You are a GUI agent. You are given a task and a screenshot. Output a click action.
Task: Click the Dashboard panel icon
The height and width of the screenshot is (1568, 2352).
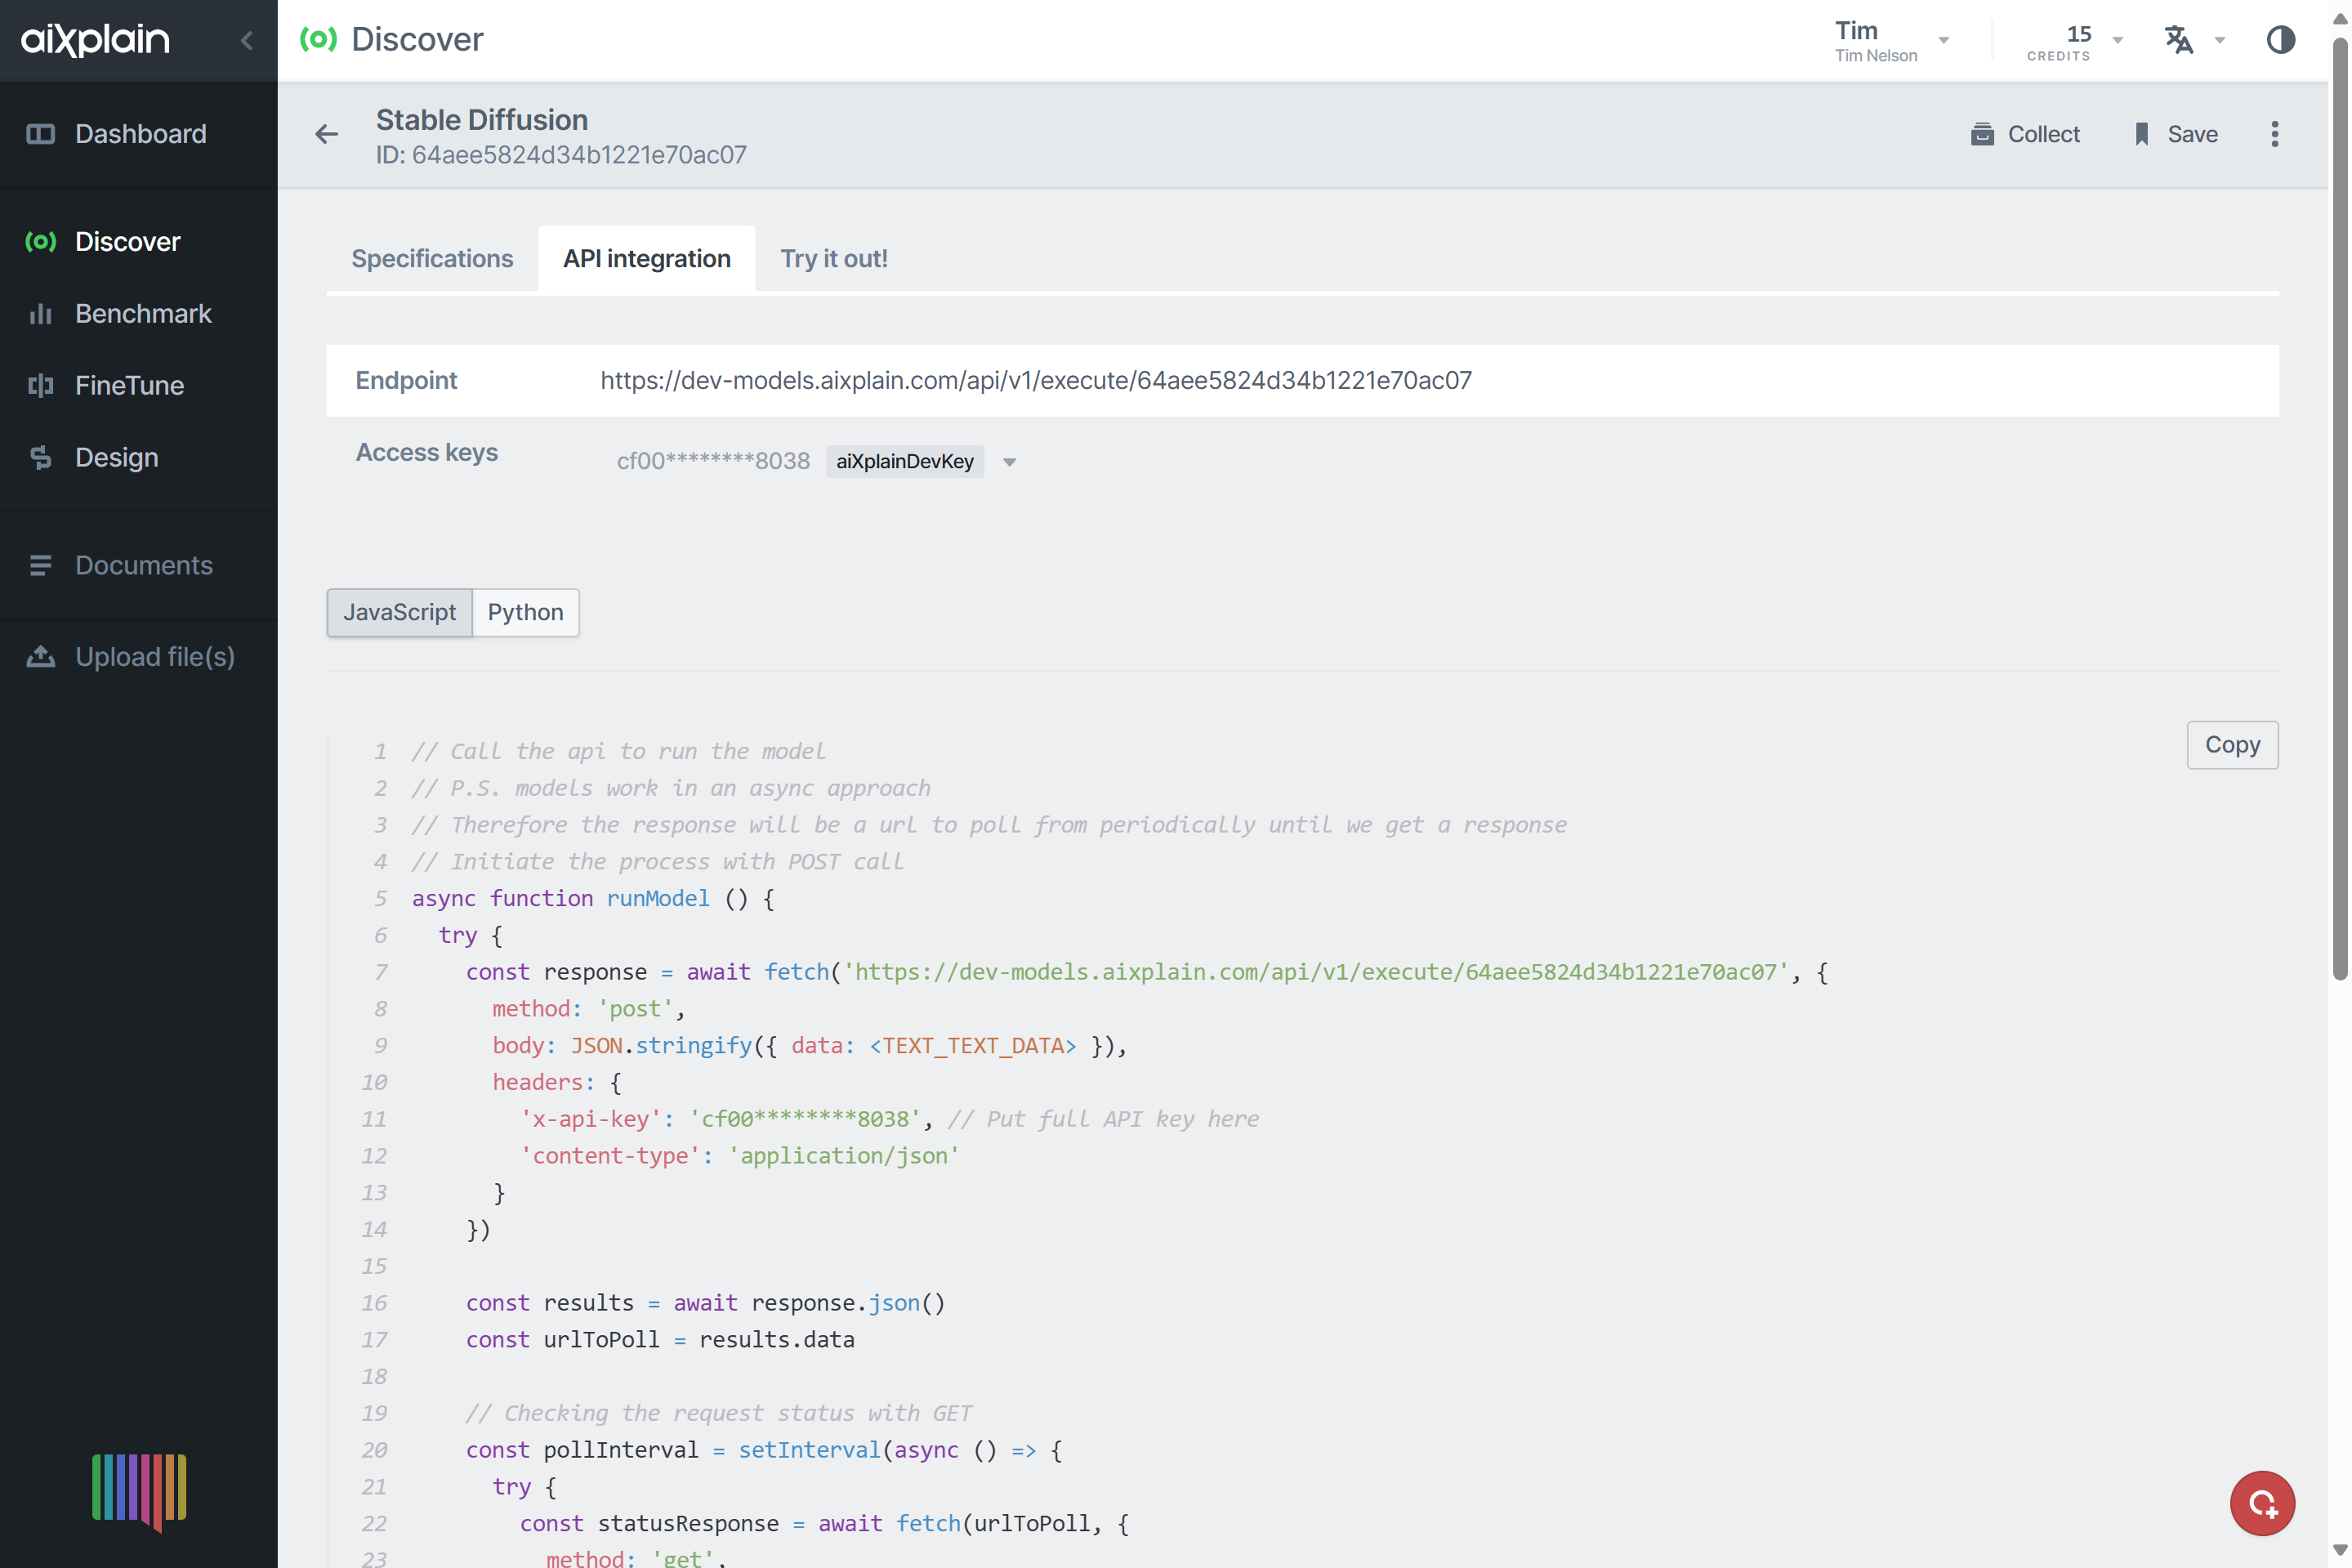click(x=40, y=134)
